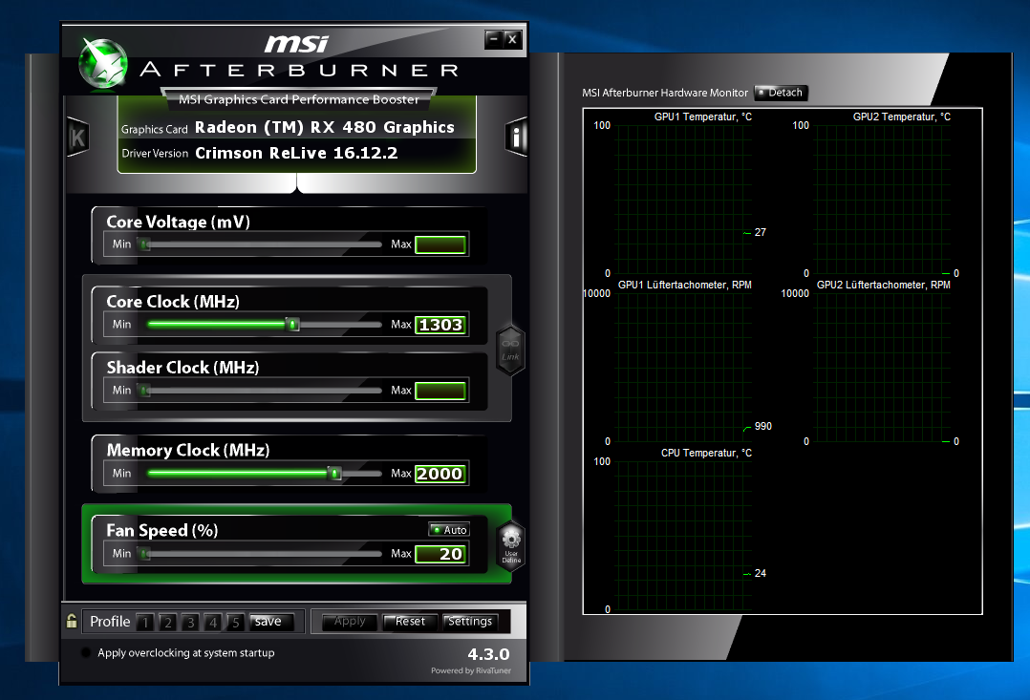Click the Fan Speed (%) label

(161, 530)
